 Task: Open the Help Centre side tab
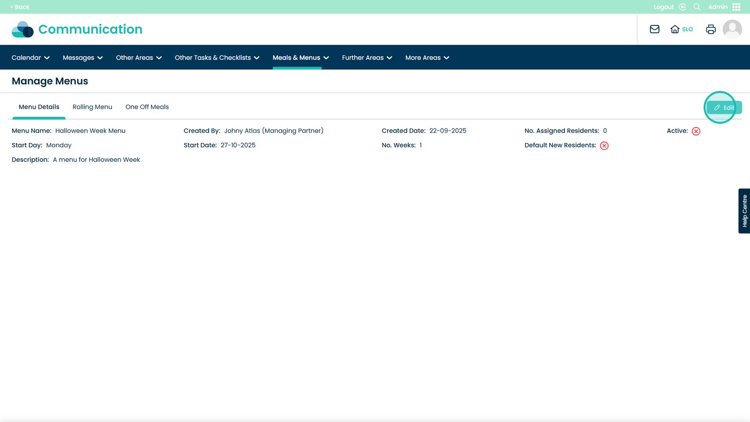click(744, 211)
